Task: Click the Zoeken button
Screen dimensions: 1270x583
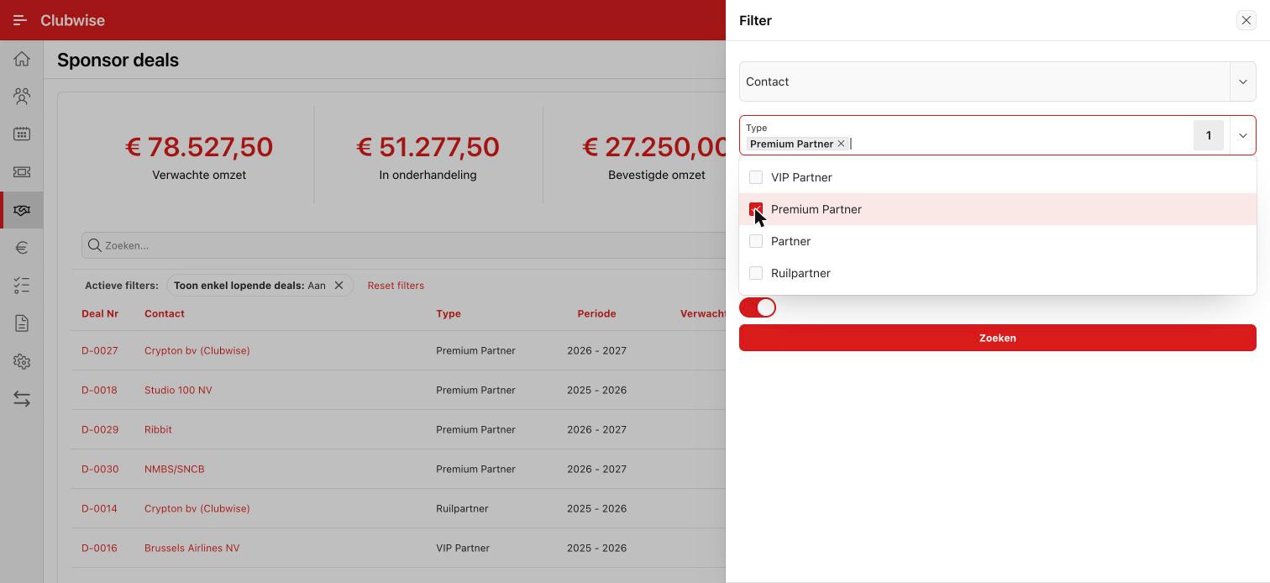Action: [998, 338]
